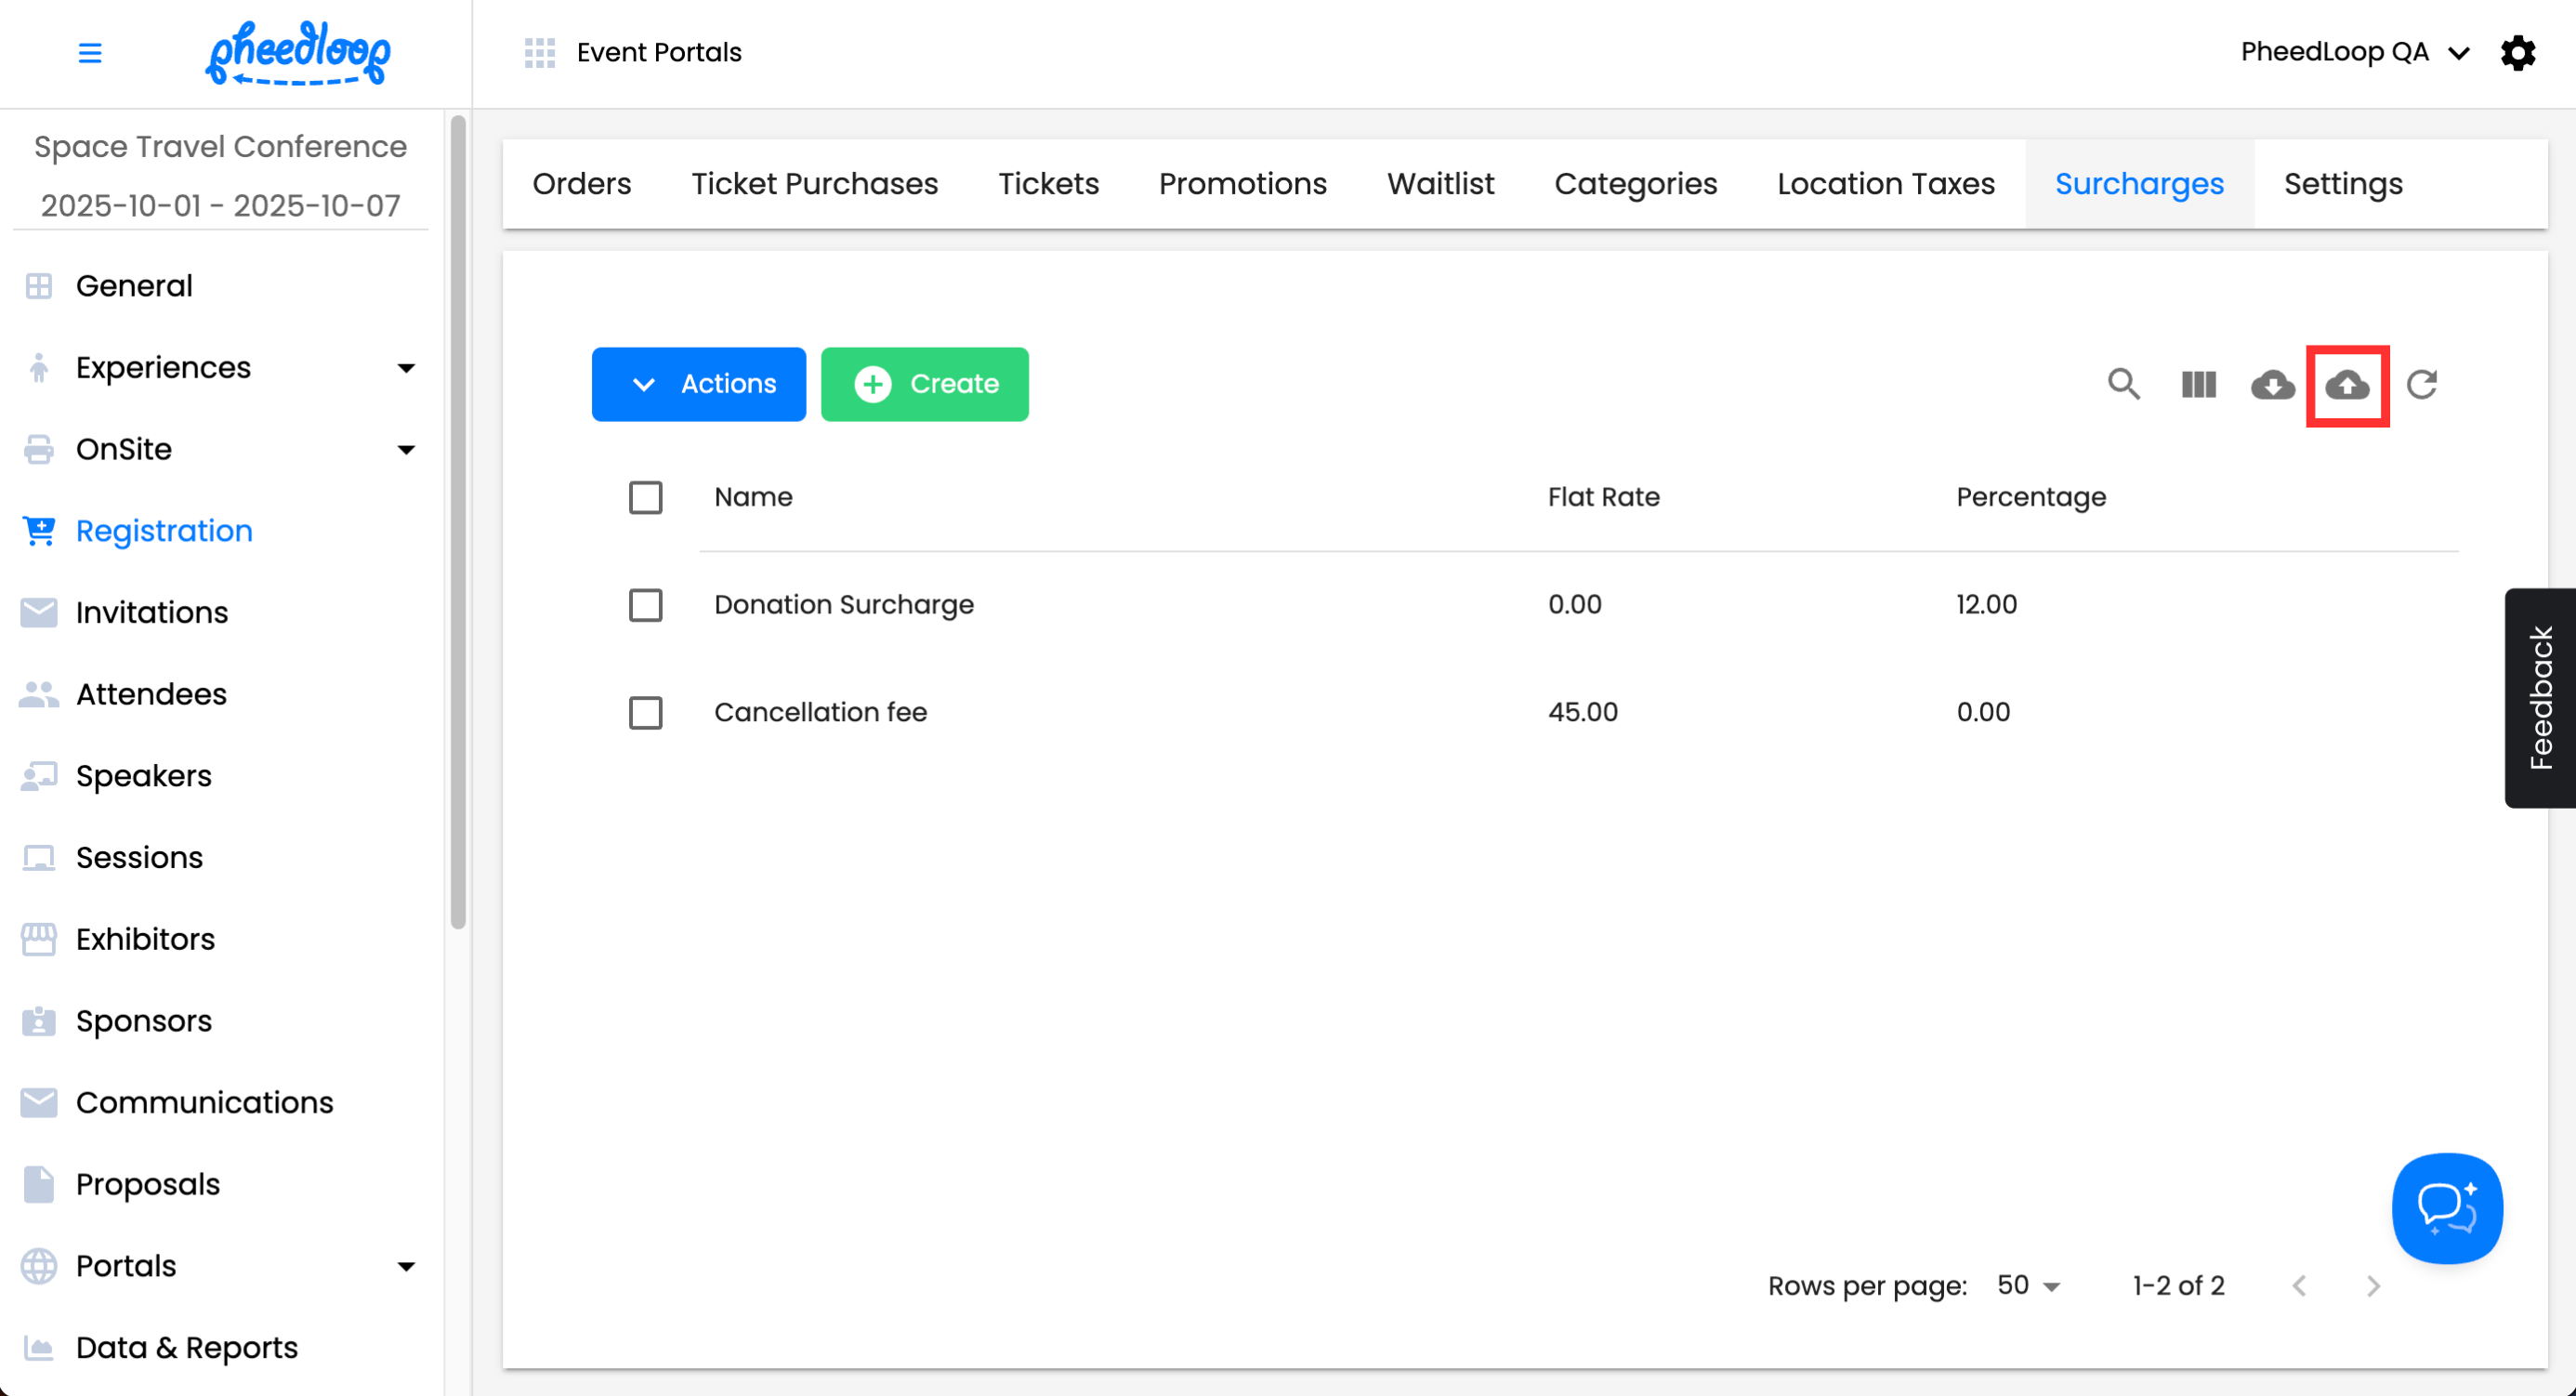Expand the Experiences sidebar section
2576x1396 pixels.
[405, 368]
